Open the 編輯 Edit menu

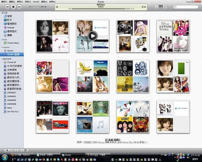pyautogui.click(x=12, y=2)
